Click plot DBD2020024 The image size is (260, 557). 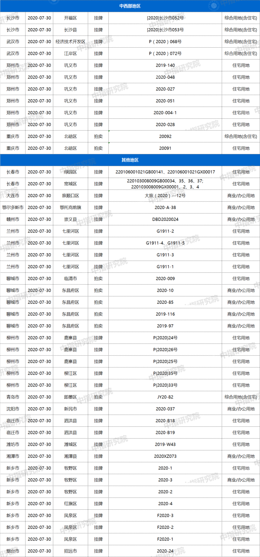coord(165,219)
